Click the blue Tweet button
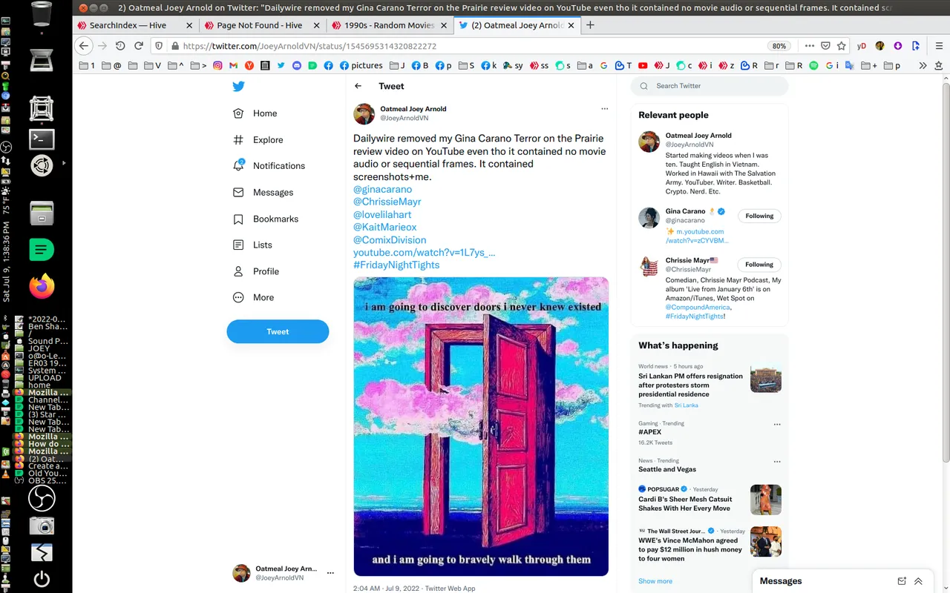The height and width of the screenshot is (593, 950). (x=278, y=331)
